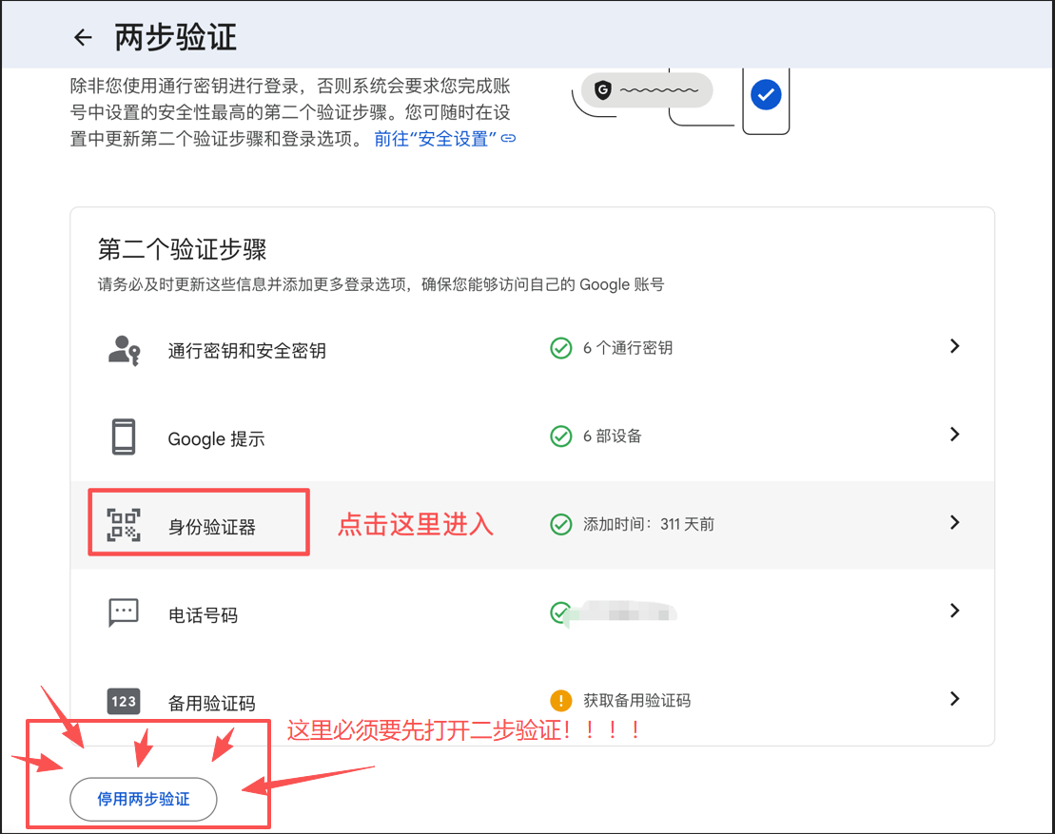Image resolution: width=1055 pixels, height=834 pixels.
Task: Open the Google 提示 option
Action: [x=532, y=437]
